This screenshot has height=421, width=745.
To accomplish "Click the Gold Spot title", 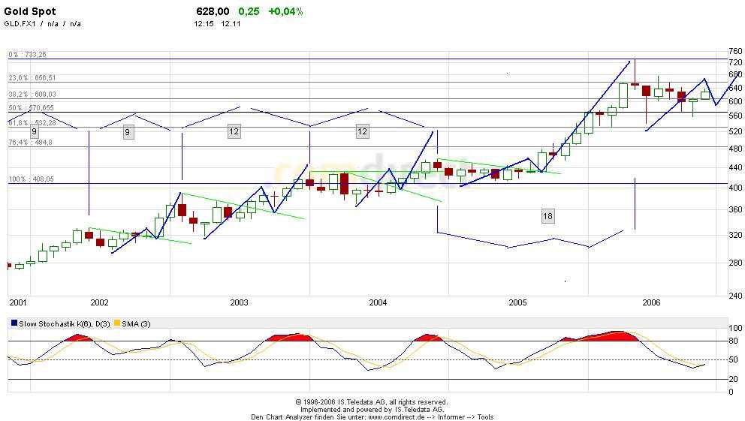I will pos(30,11).
